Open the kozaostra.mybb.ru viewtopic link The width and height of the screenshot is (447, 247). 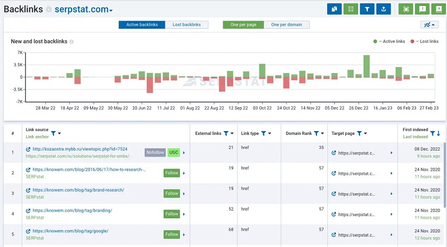[x=80, y=149]
